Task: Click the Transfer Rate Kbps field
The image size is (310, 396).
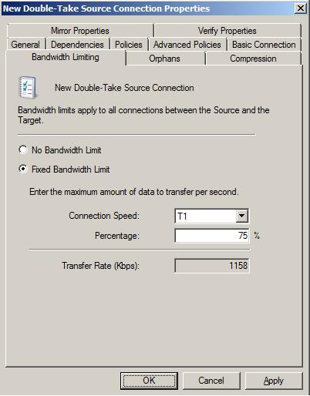Action: pos(212,266)
